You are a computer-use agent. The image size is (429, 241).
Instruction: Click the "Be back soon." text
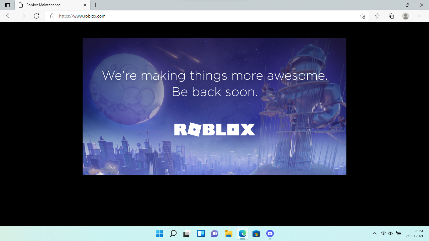tap(215, 92)
